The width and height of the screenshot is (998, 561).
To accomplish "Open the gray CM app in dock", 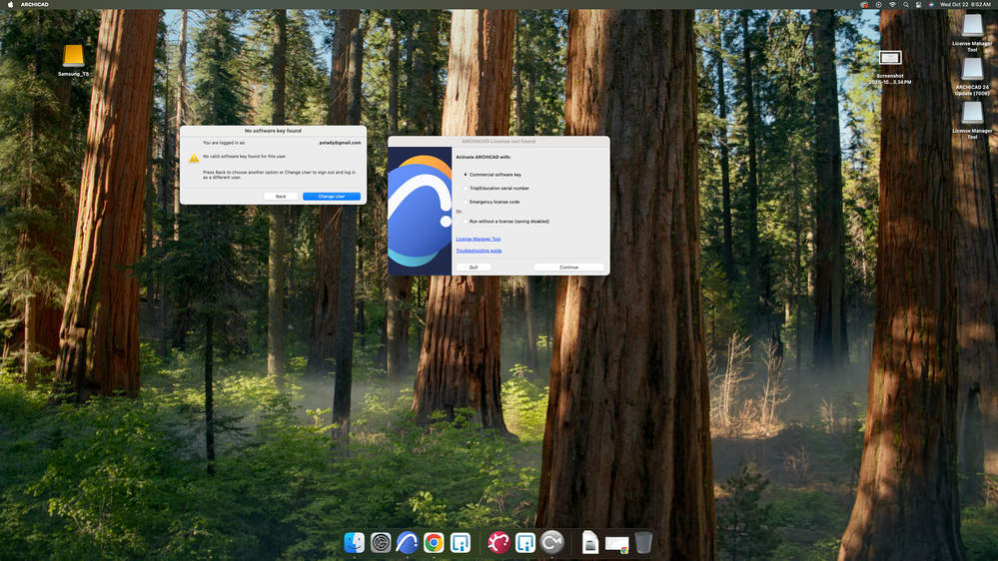I will pyautogui.click(x=551, y=543).
